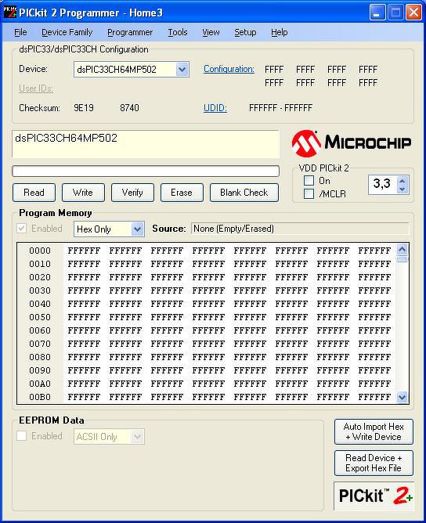Select memory address row 0000
This screenshot has height=523, width=426.
[x=40, y=251]
